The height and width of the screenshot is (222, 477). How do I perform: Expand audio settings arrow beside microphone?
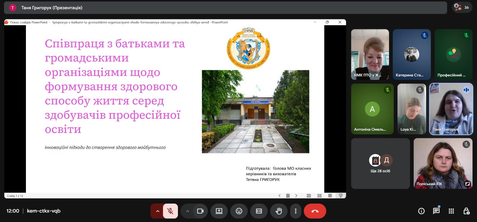click(x=157, y=211)
